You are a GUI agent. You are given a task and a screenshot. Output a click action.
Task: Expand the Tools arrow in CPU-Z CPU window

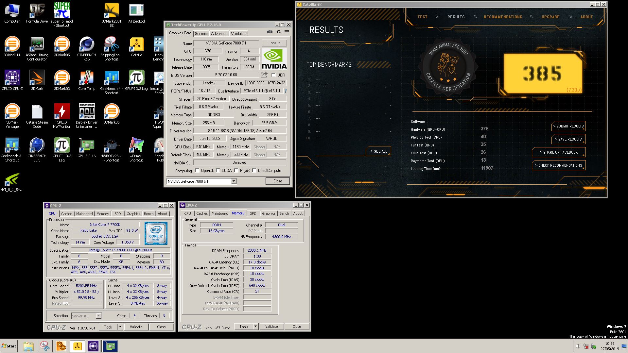point(120,327)
